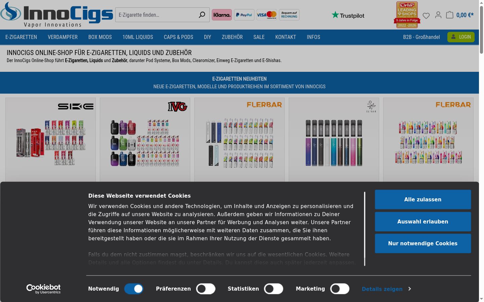The height and width of the screenshot is (302, 484).
Task: Open the user account icon
Action: 438,15
